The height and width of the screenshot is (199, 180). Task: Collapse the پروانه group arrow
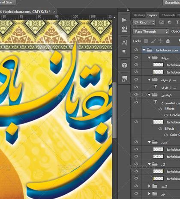tap(149, 58)
